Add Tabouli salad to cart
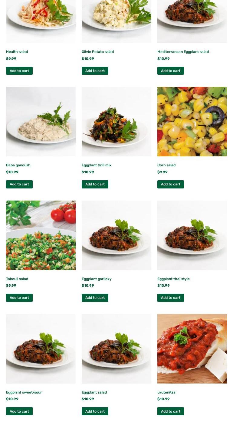The width and height of the screenshot is (233, 425). tap(19, 298)
